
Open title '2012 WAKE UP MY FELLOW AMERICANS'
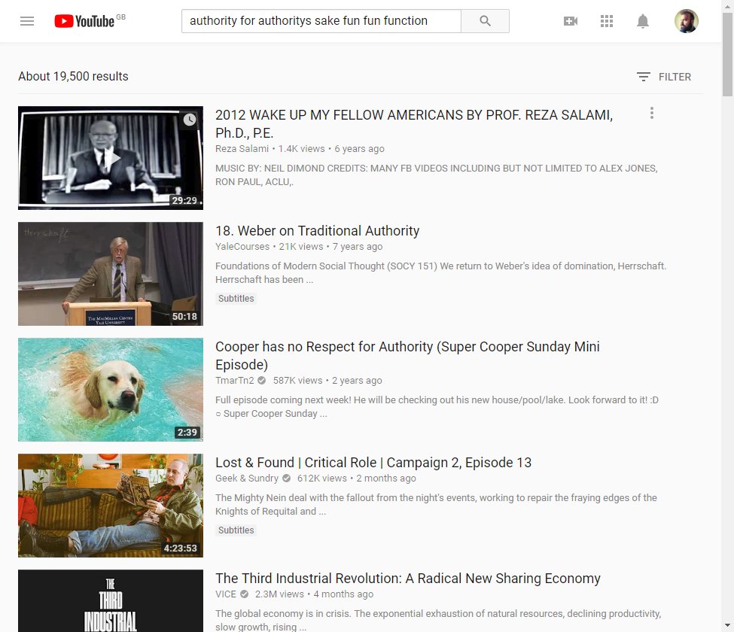(x=414, y=124)
